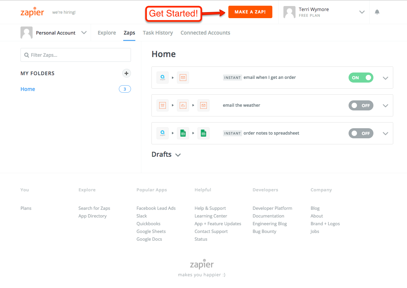
Task: Click schedule trigger icon of 'email the weather' zap
Action: coord(163,105)
